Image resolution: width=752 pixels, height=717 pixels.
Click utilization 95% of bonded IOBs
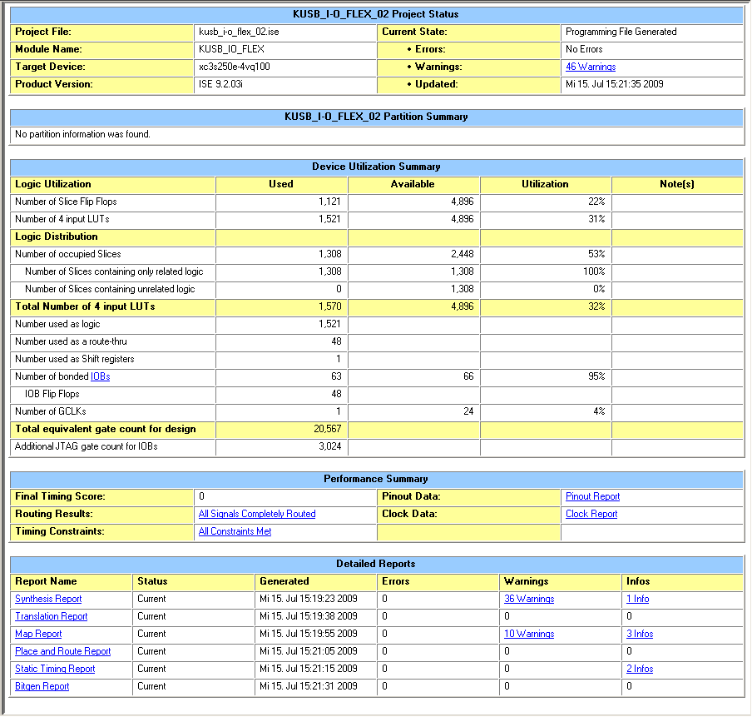[596, 376]
